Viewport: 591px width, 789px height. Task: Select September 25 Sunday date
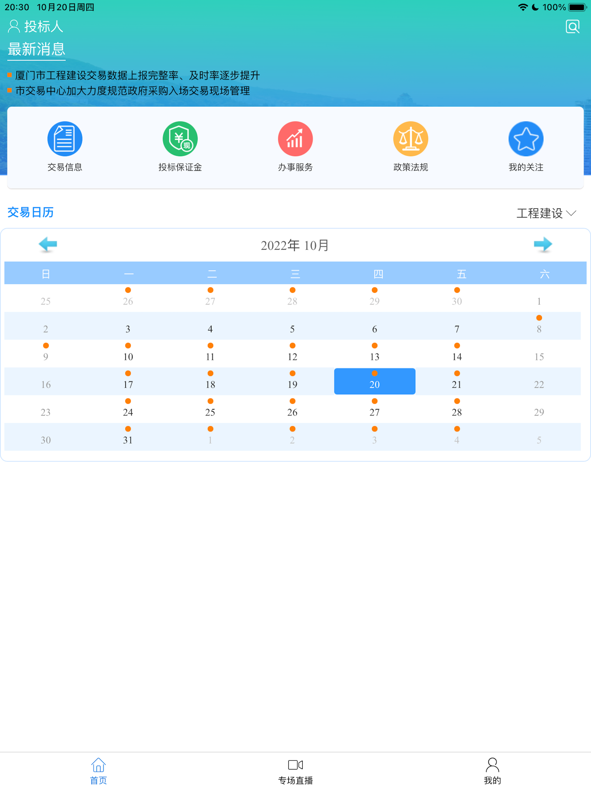[46, 298]
